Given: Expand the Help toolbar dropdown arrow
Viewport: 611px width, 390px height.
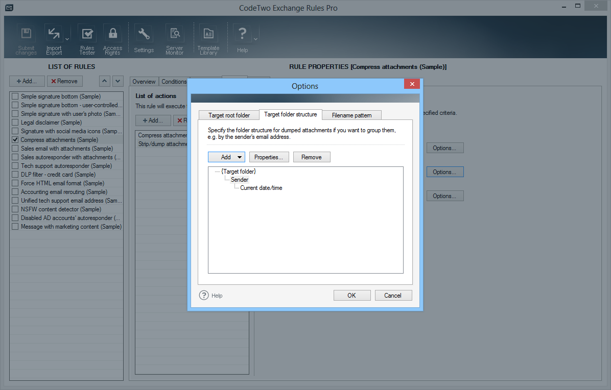Looking at the screenshot, I should (x=255, y=39).
